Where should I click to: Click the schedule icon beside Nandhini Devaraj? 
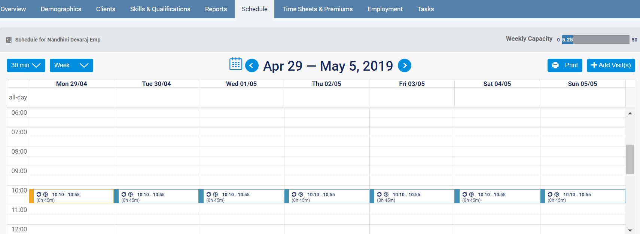pyautogui.click(x=9, y=40)
